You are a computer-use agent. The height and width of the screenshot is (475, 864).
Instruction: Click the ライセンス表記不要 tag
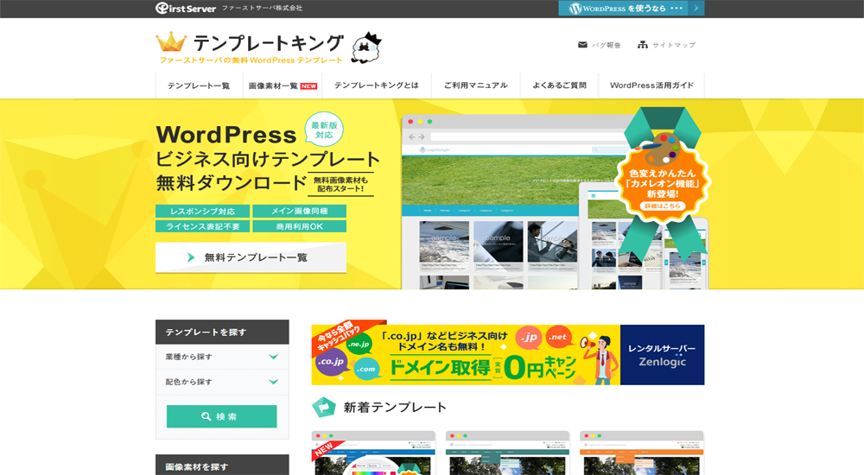[202, 226]
